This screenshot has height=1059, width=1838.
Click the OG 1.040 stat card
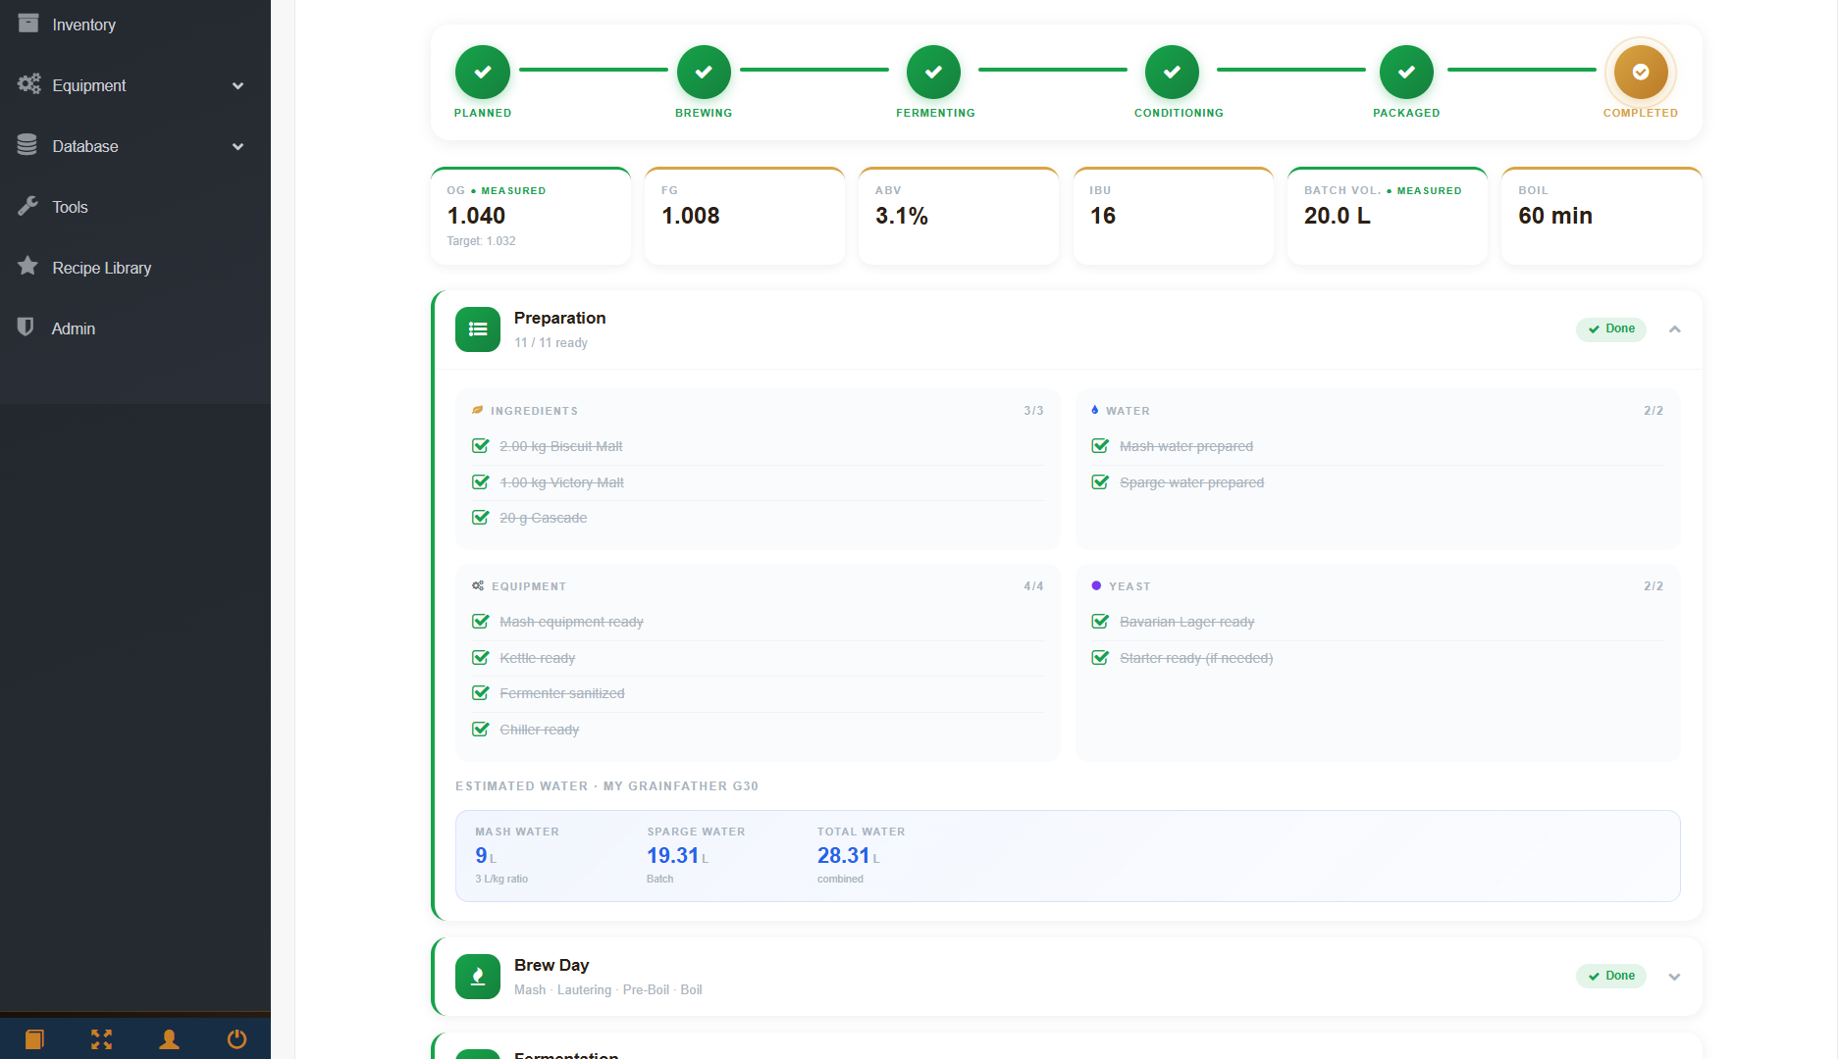point(531,216)
